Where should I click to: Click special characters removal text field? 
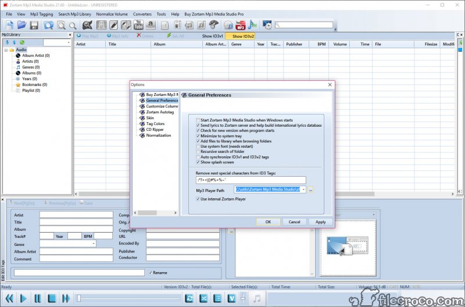(x=251, y=180)
